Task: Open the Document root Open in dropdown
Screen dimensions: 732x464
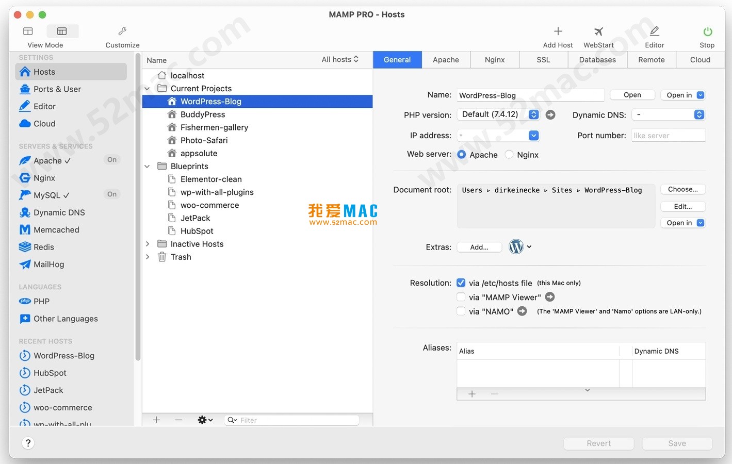Action: pyautogui.click(x=684, y=223)
